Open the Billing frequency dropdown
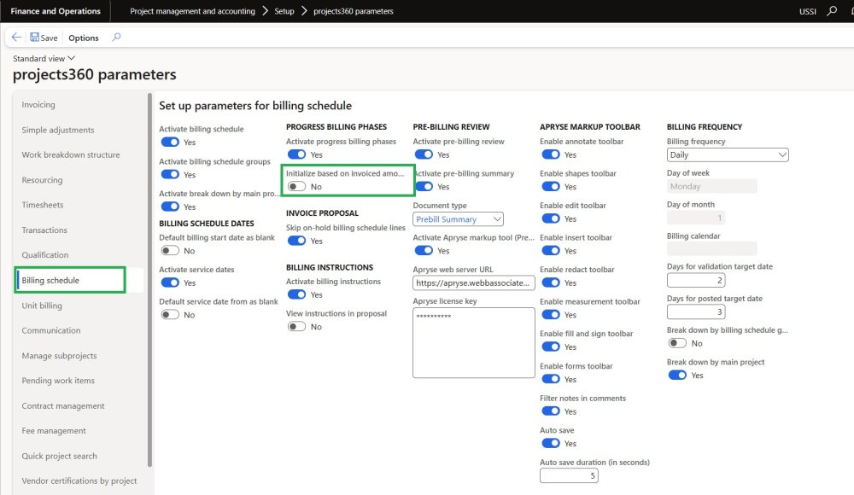854x495 pixels. click(727, 155)
